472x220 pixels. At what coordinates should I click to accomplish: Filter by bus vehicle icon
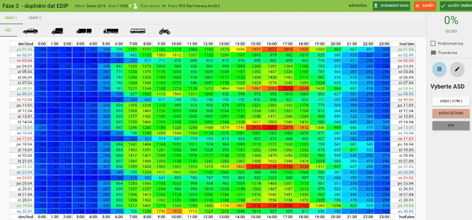137,31
